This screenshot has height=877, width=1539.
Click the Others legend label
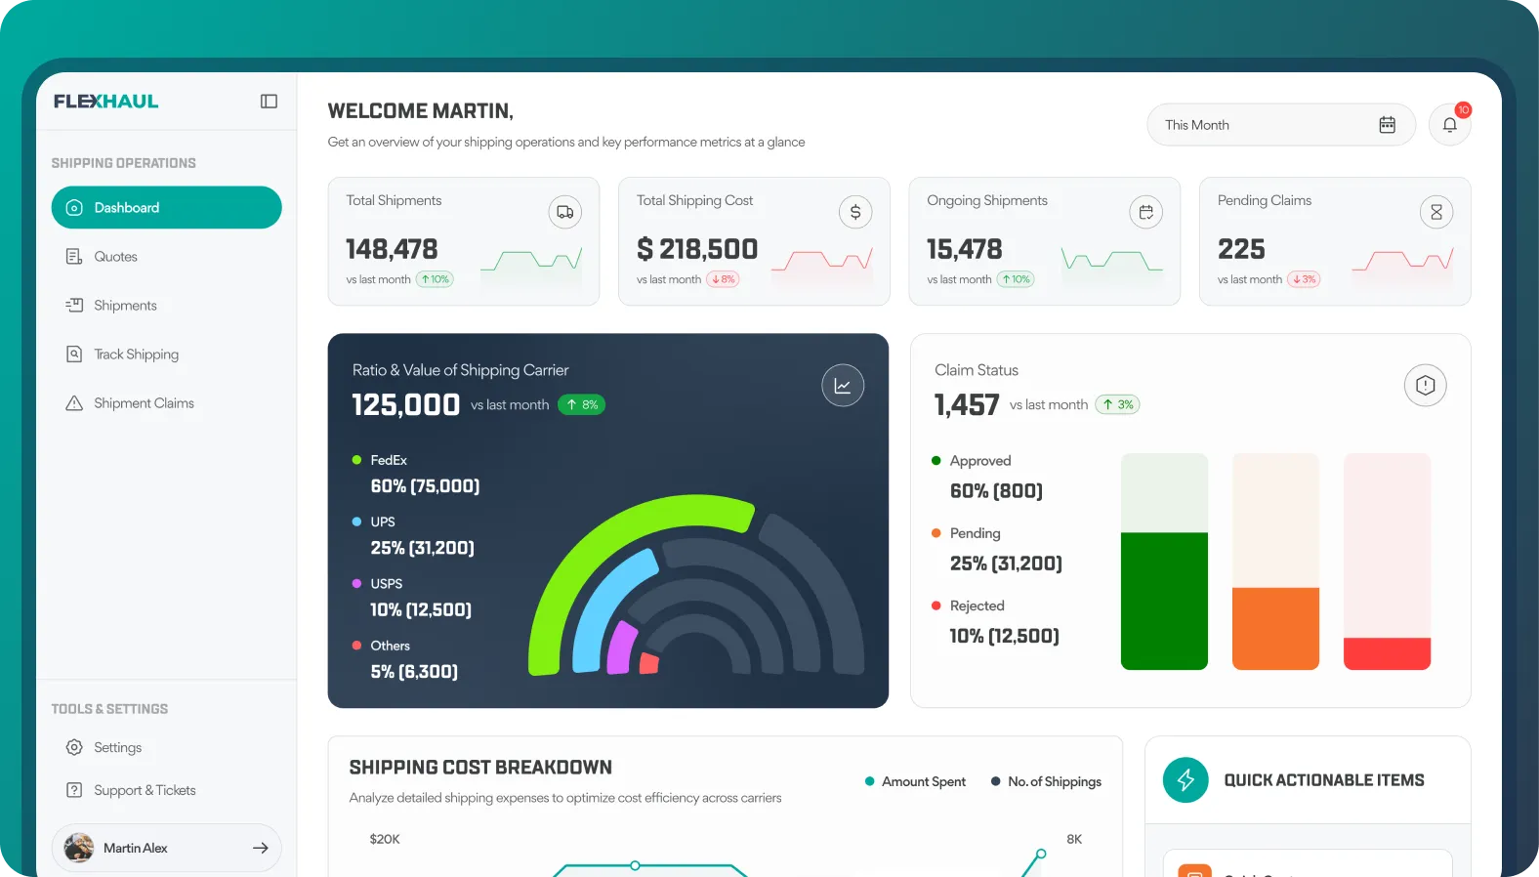(x=390, y=646)
